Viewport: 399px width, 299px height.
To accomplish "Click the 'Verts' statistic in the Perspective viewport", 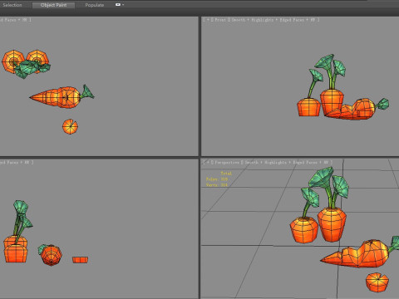I will [x=217, y=184].
